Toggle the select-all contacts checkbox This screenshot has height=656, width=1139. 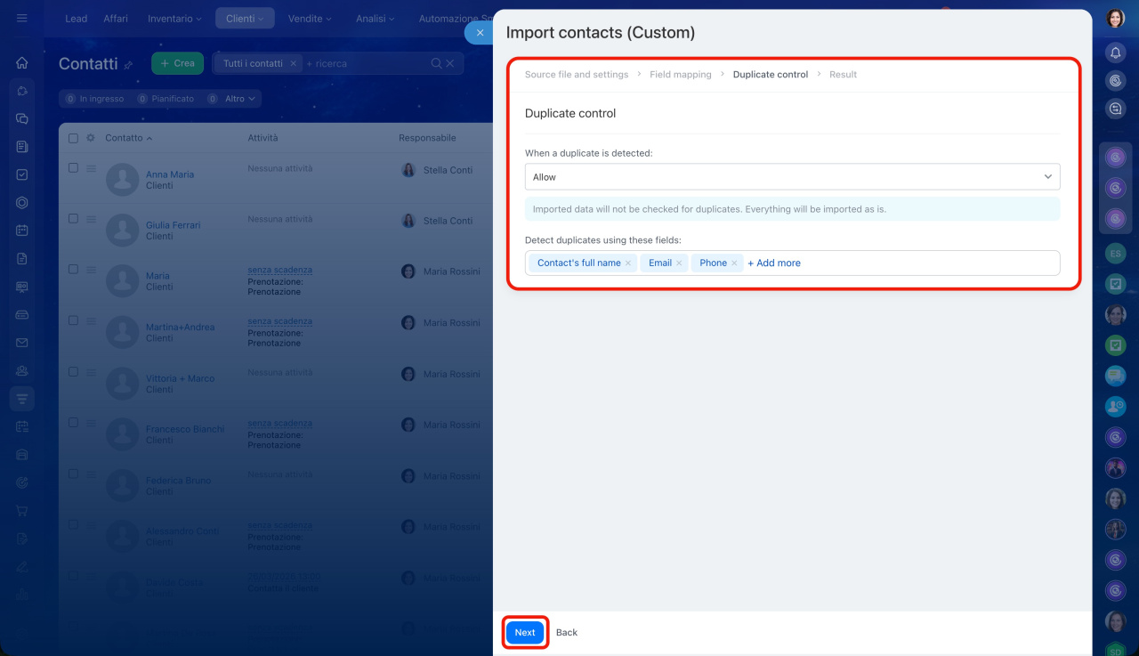coord(73,138)
